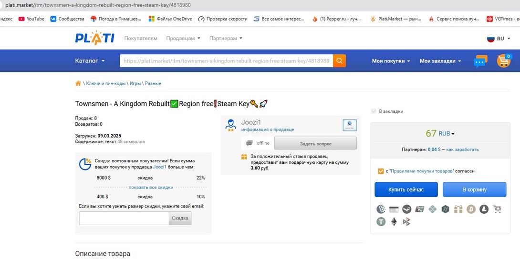Open Файлы: OneDrive bookmark
Screen dimensions: 520x259
[x=170, y=19]
